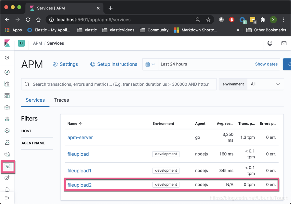Open the Chrome profile avatar X
This screenshot has width=291, height=204.
pos(273,20)
